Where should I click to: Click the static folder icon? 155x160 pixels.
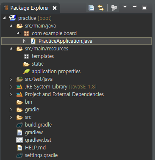pos(26,64)
